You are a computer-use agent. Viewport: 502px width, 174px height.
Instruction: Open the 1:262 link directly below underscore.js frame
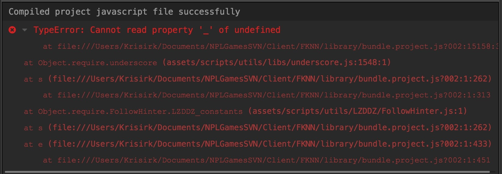[270, 79]
